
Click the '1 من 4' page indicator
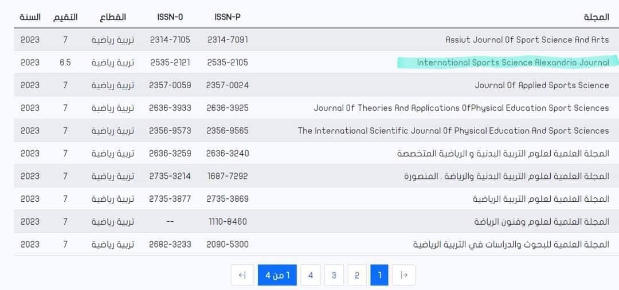[x=277, y=275]
